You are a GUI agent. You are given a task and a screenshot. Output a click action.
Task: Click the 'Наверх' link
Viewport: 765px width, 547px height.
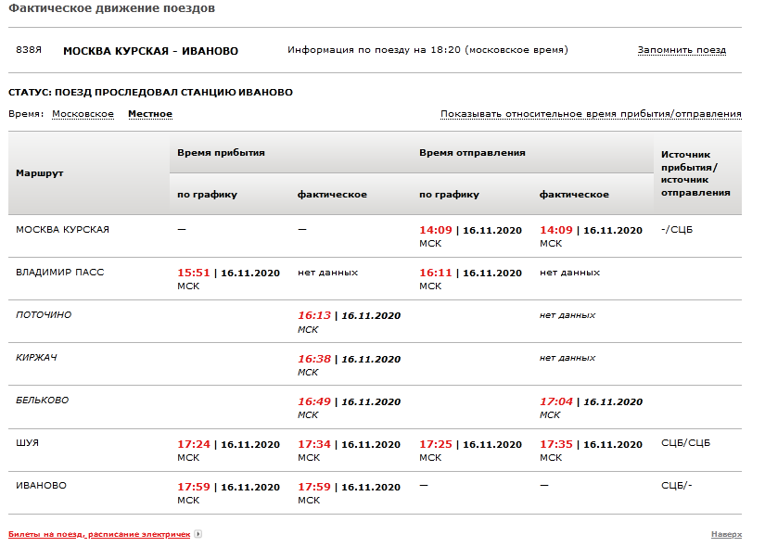coord(726,534)
